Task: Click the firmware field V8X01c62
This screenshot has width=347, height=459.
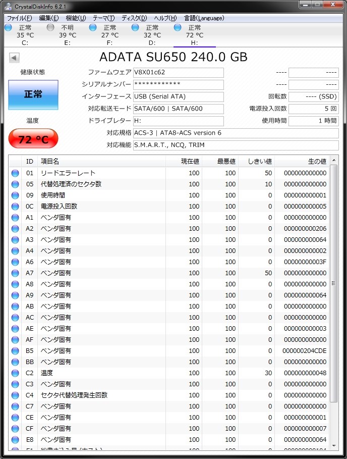Action: (x=179, y=72)
